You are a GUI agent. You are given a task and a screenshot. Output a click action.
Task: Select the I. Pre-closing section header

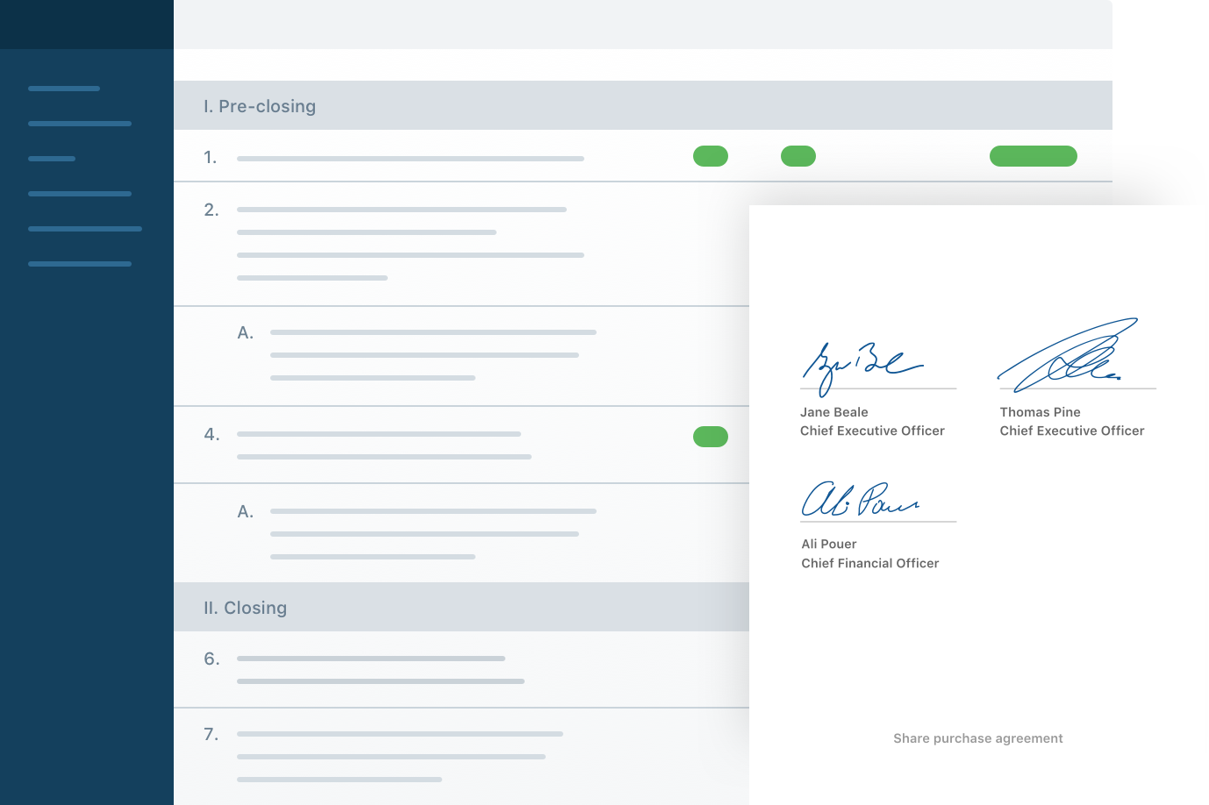[643, 105]
